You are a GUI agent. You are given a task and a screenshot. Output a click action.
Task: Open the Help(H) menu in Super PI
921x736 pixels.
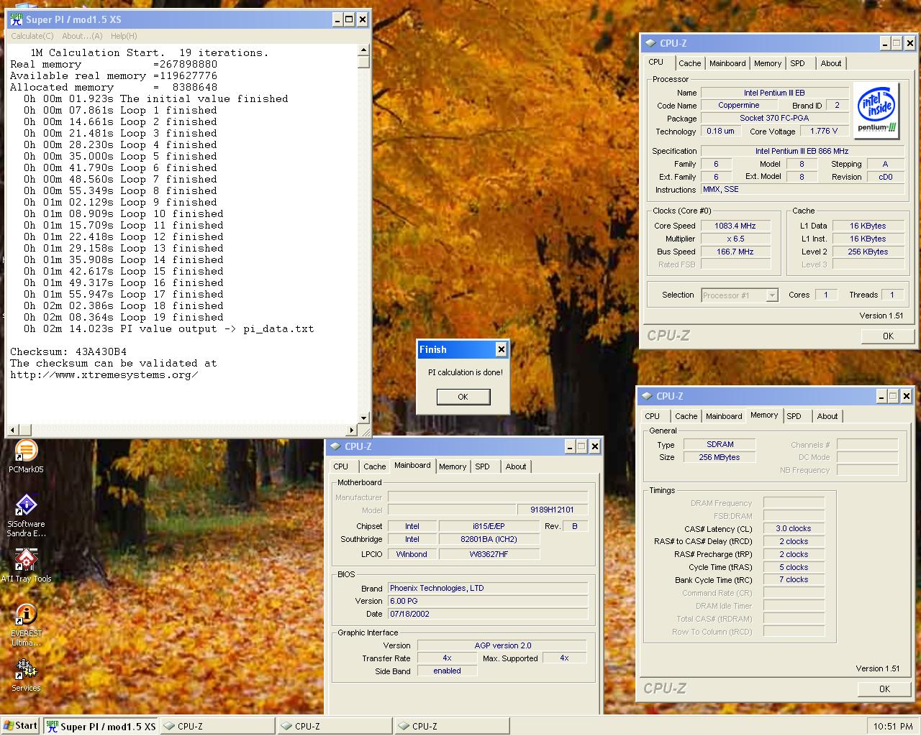click(124, 36)
